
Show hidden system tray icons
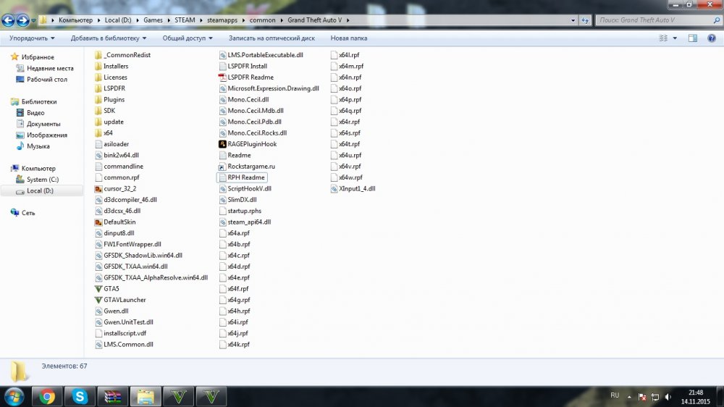click(629, 397)
